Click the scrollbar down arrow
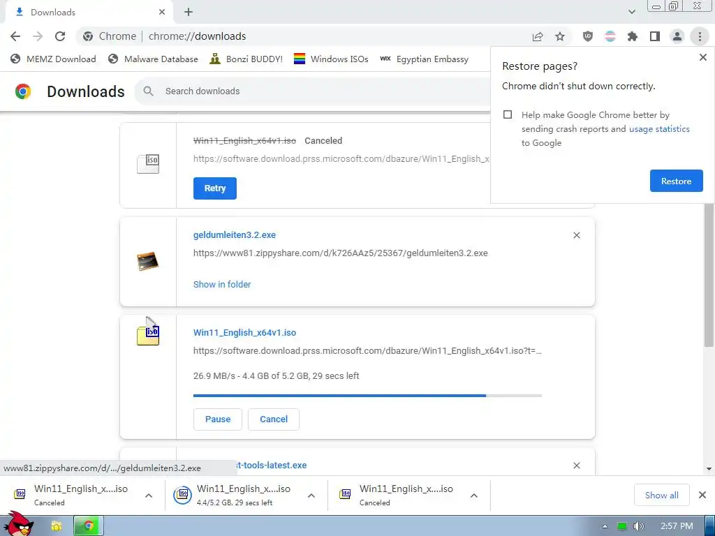Screen dimensions: 715x536 709,468
